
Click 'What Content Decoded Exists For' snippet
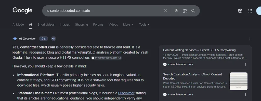tap(195, 85)
